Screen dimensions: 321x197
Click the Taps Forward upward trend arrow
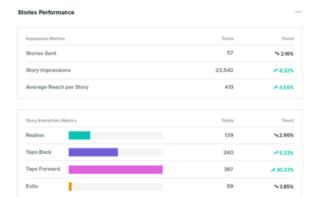click(x=273, y=170)
